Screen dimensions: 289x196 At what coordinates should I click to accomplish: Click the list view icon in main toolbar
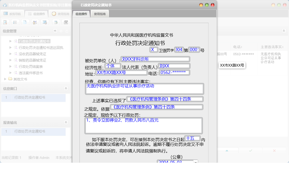(x=15, y=22)
